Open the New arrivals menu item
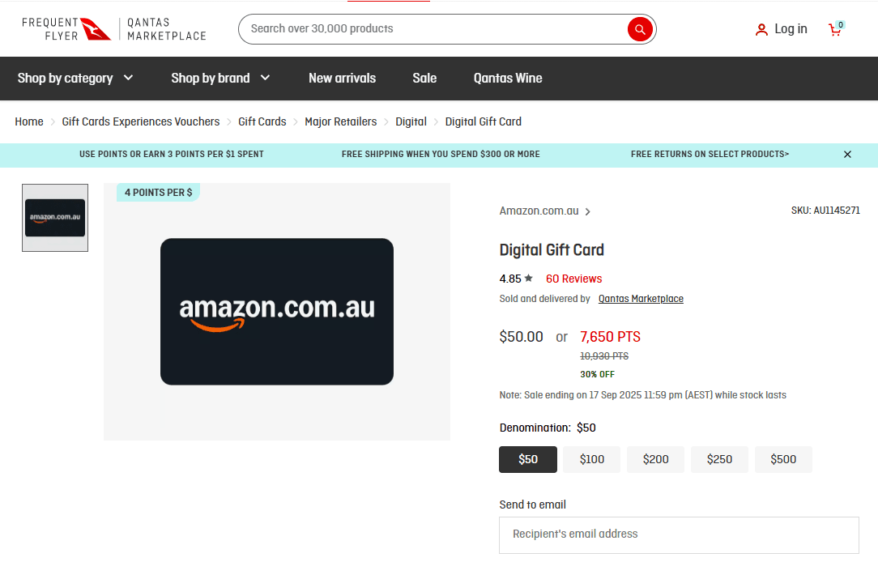 click(342, 79)
